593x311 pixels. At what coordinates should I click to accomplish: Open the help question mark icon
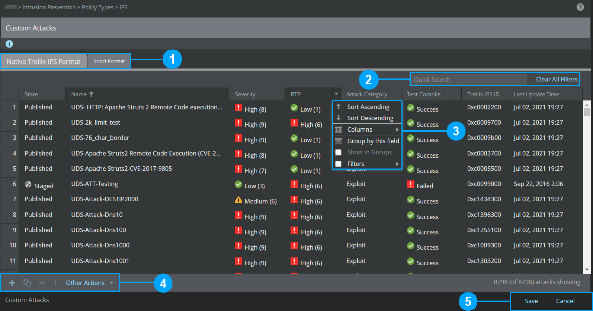(580, 7)
